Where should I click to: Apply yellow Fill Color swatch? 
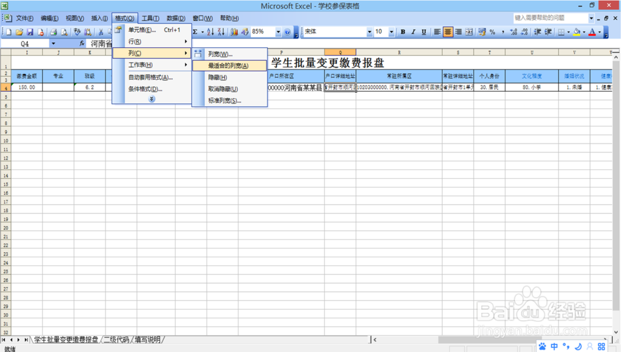(577, 32)
